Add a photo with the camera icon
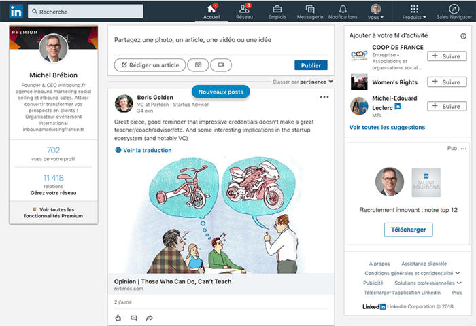Image resolution: width=476 pixels, height=326 pixels. click(x=199, y=65)
